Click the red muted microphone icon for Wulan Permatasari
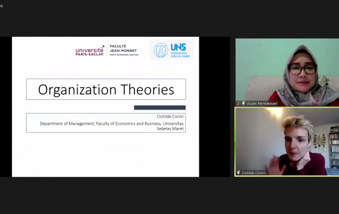 [x=238, y=103]
